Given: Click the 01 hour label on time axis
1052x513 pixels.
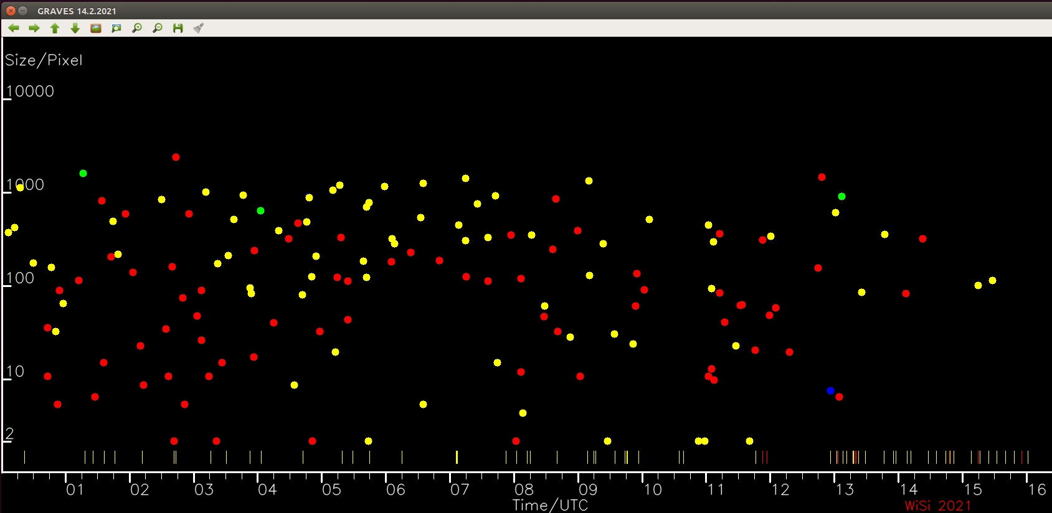Looking at the screenshot, I should click(75, 490).
